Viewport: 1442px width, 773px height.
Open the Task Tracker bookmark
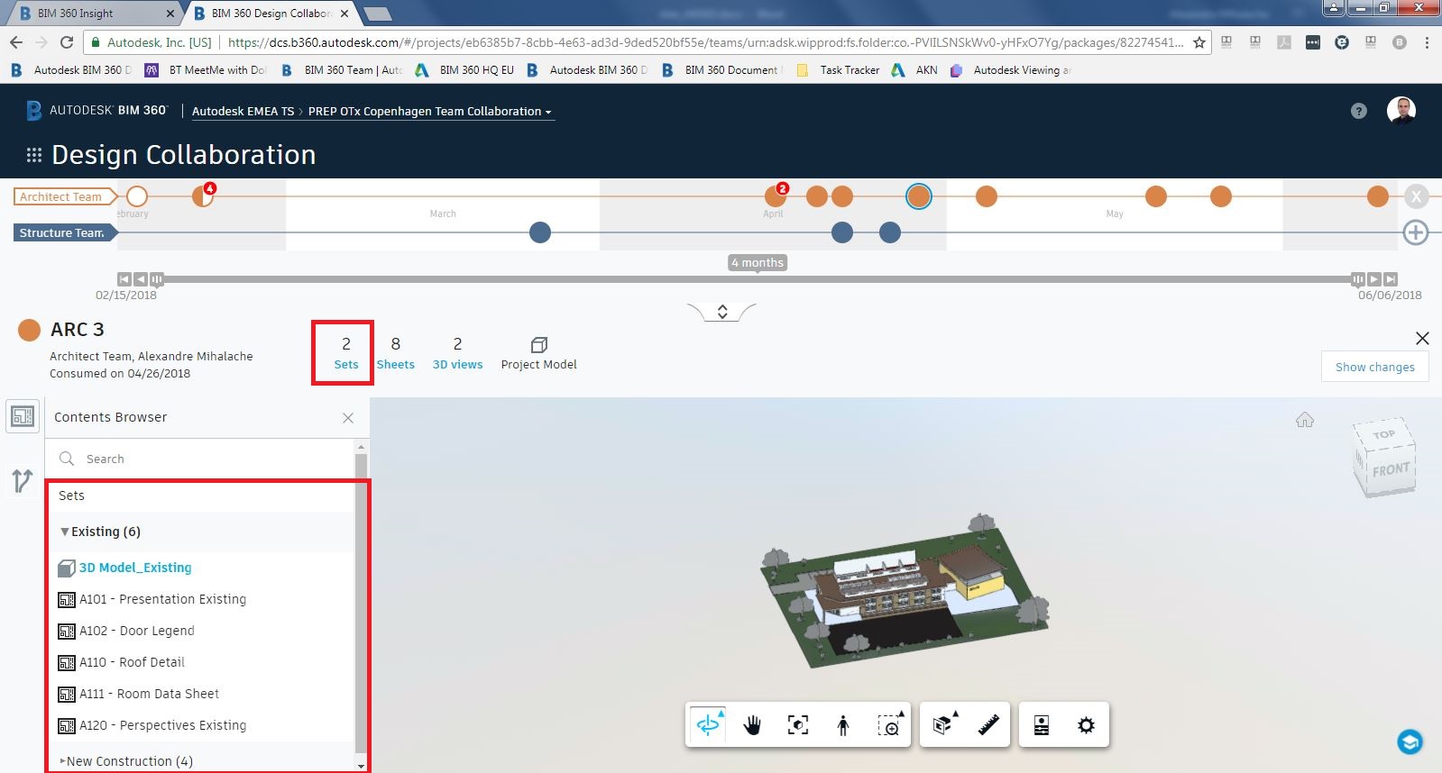click(838, 70)
